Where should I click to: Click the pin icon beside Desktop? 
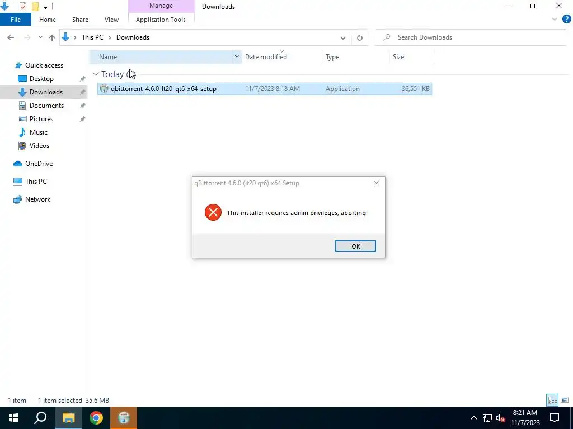point(83,79)
